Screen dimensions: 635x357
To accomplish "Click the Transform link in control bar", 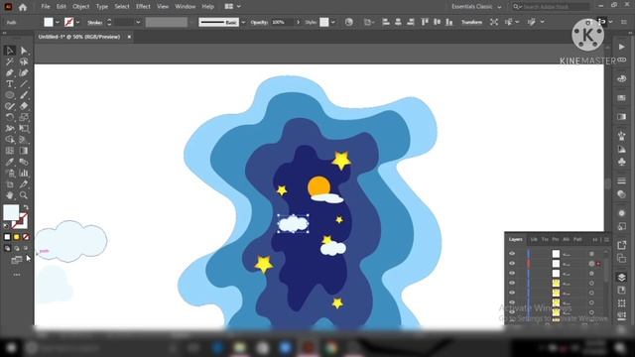I will click(472, 22).
